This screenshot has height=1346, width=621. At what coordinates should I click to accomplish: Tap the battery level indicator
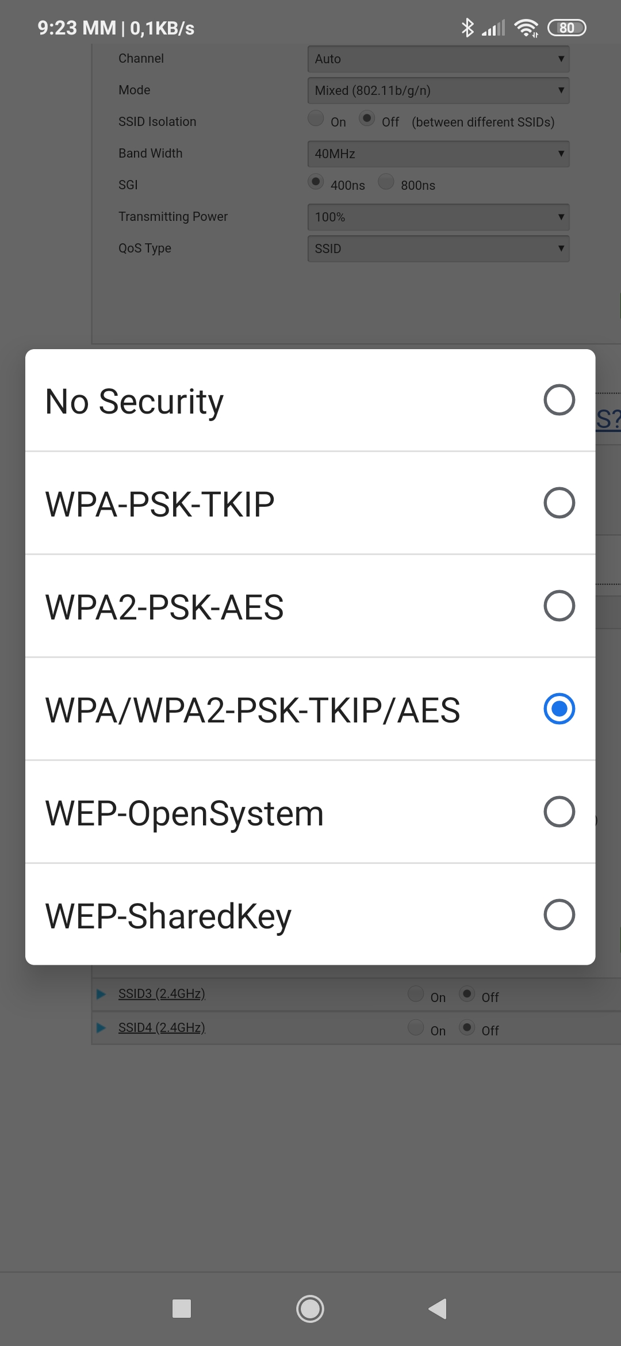coord(566,28)
